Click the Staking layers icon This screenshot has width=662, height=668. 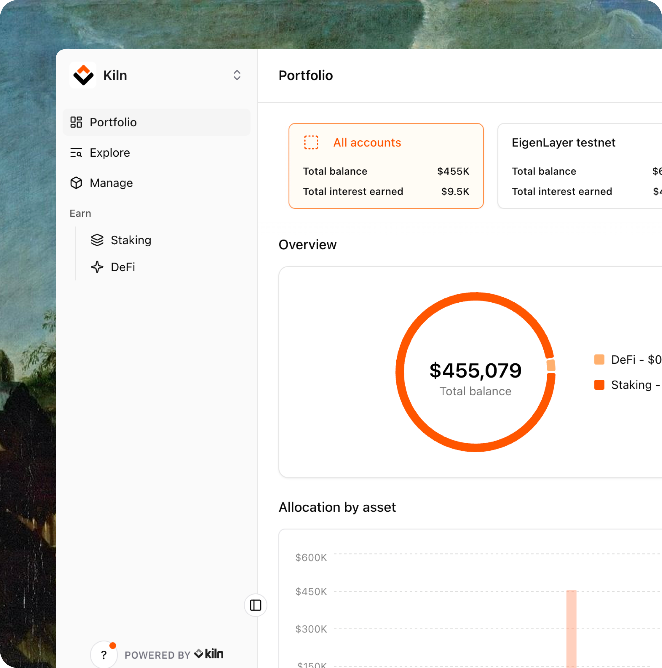pyautogui.click(x=97, y=240)
